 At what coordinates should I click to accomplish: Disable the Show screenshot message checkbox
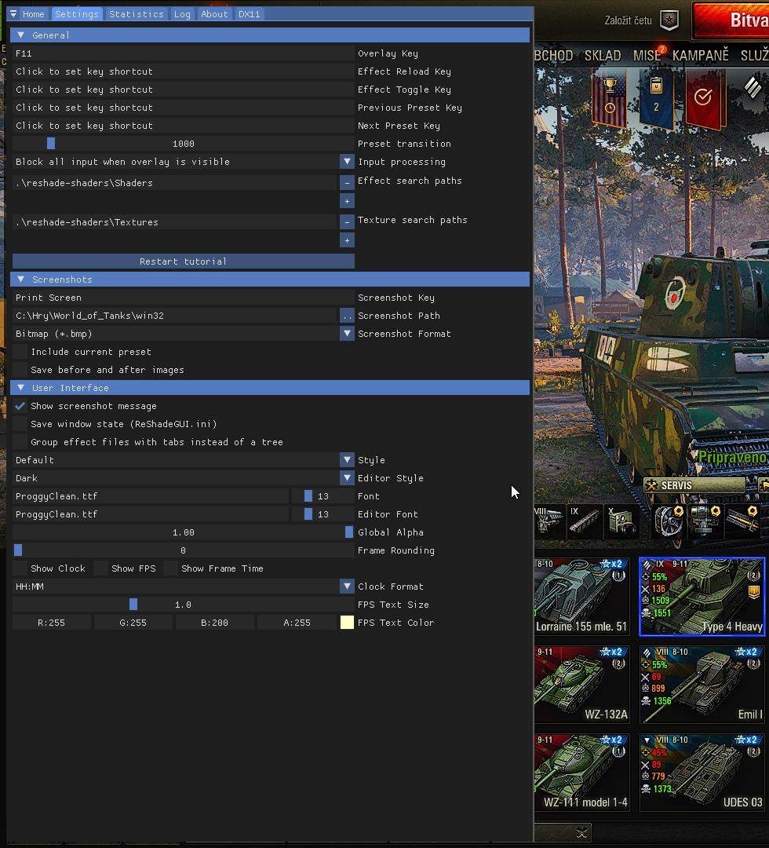pyautogui.click(x=20, y=406)
